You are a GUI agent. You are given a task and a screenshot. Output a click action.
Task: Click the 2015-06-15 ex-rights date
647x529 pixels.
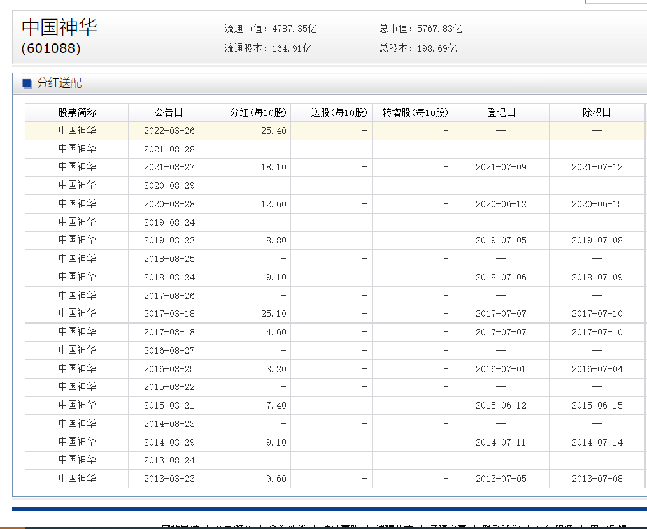[597, 405]
